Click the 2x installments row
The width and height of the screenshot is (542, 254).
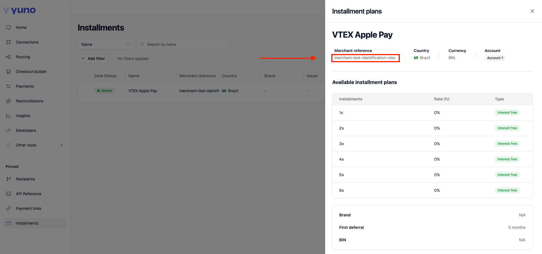click(432, 128)
